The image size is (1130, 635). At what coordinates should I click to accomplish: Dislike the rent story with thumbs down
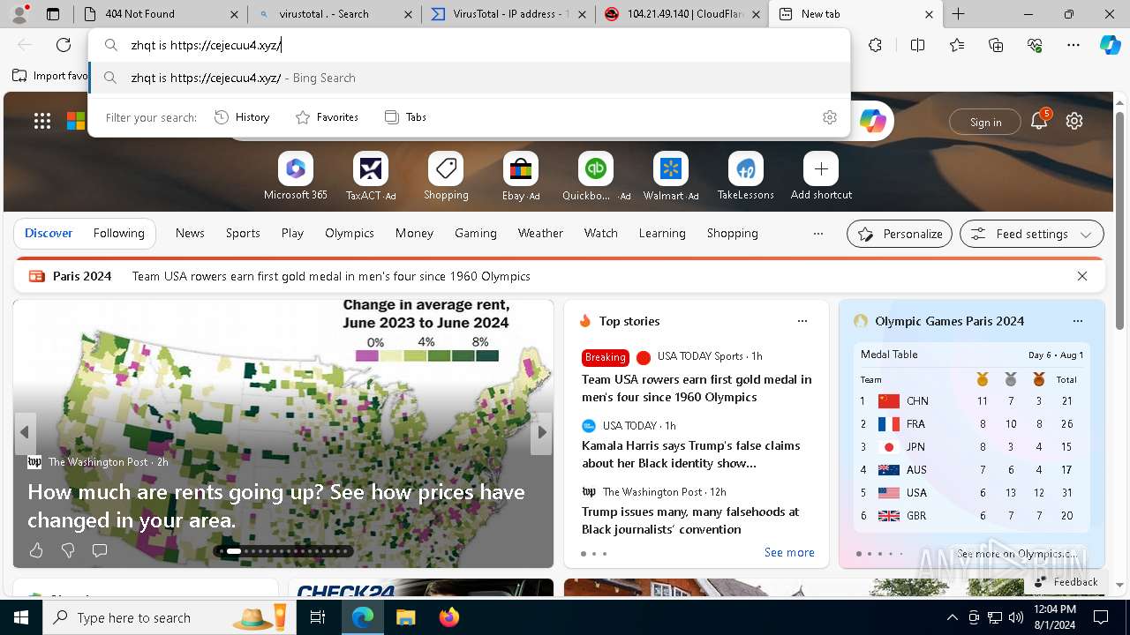pyautogui.click(x=68, y=550)
